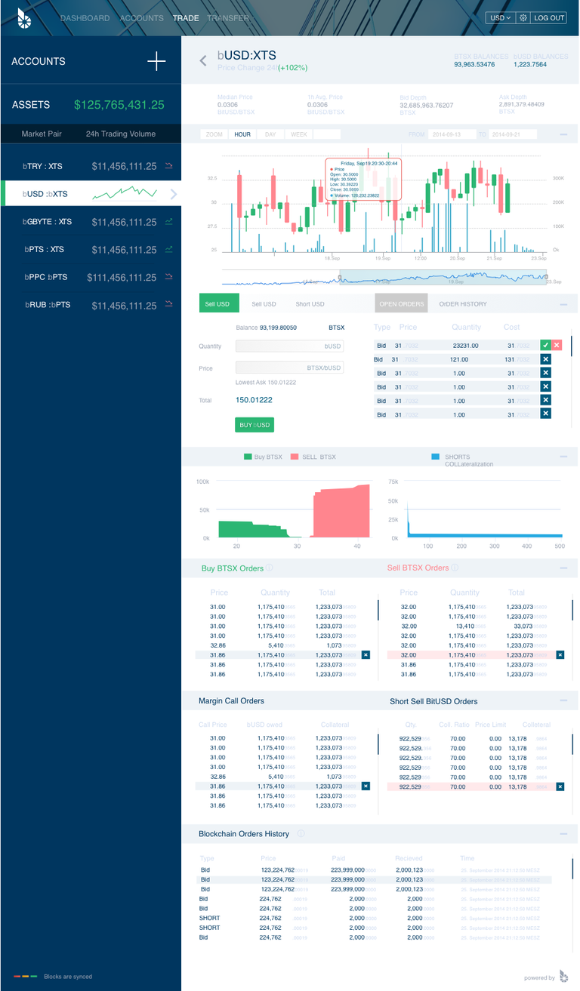The image size is (580, 991).
Task: Click the chart range navigator selection
Action: pyautogui.click(x=443, y=277)
